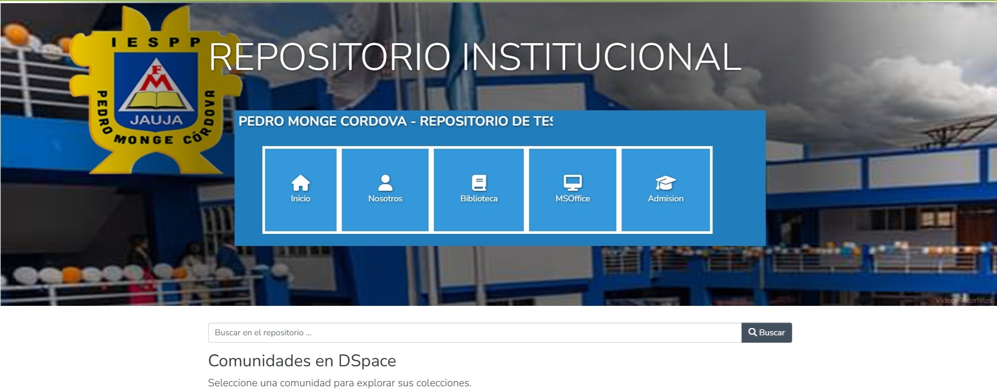Go to the Inicio text label
This screenshot has height=391, width=997.
(300, 199)
